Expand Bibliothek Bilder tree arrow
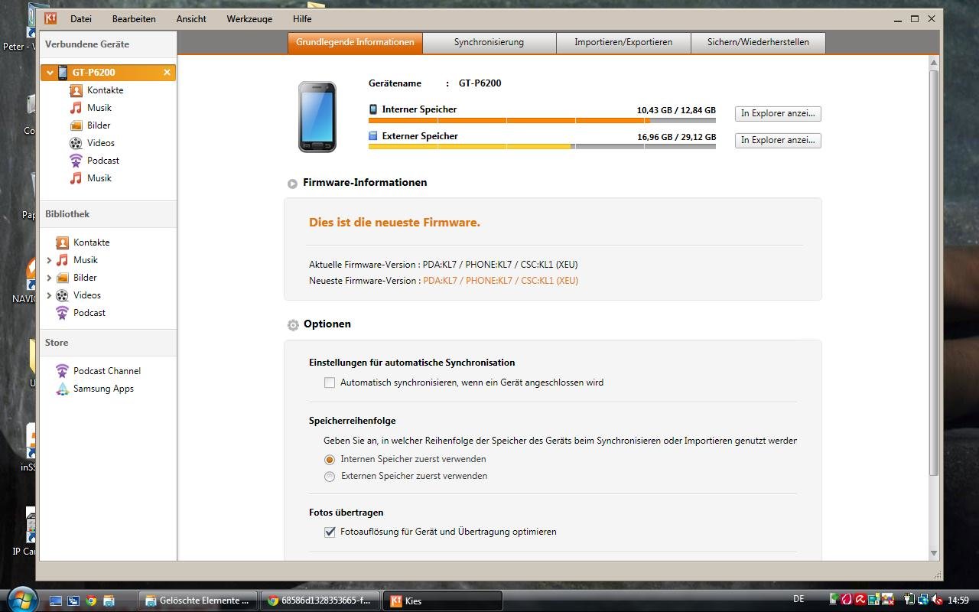This screenshot has height=612, width=979. pyautogui.click(x=49, y=278)
